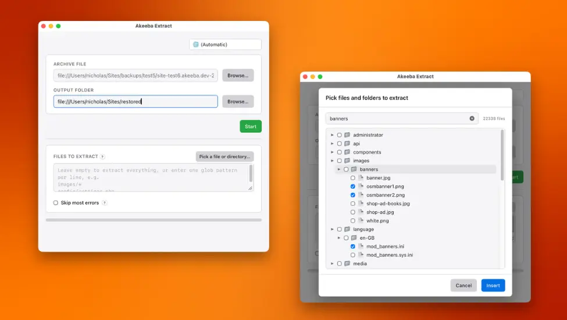Click Insert in the picker dialog
This screenshot has width=567, height=320.
pyautogui.click(x=493, y=285)
